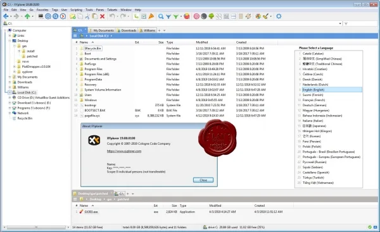Click the tree pane horizontal scrollbar

(x=36, y=228)
